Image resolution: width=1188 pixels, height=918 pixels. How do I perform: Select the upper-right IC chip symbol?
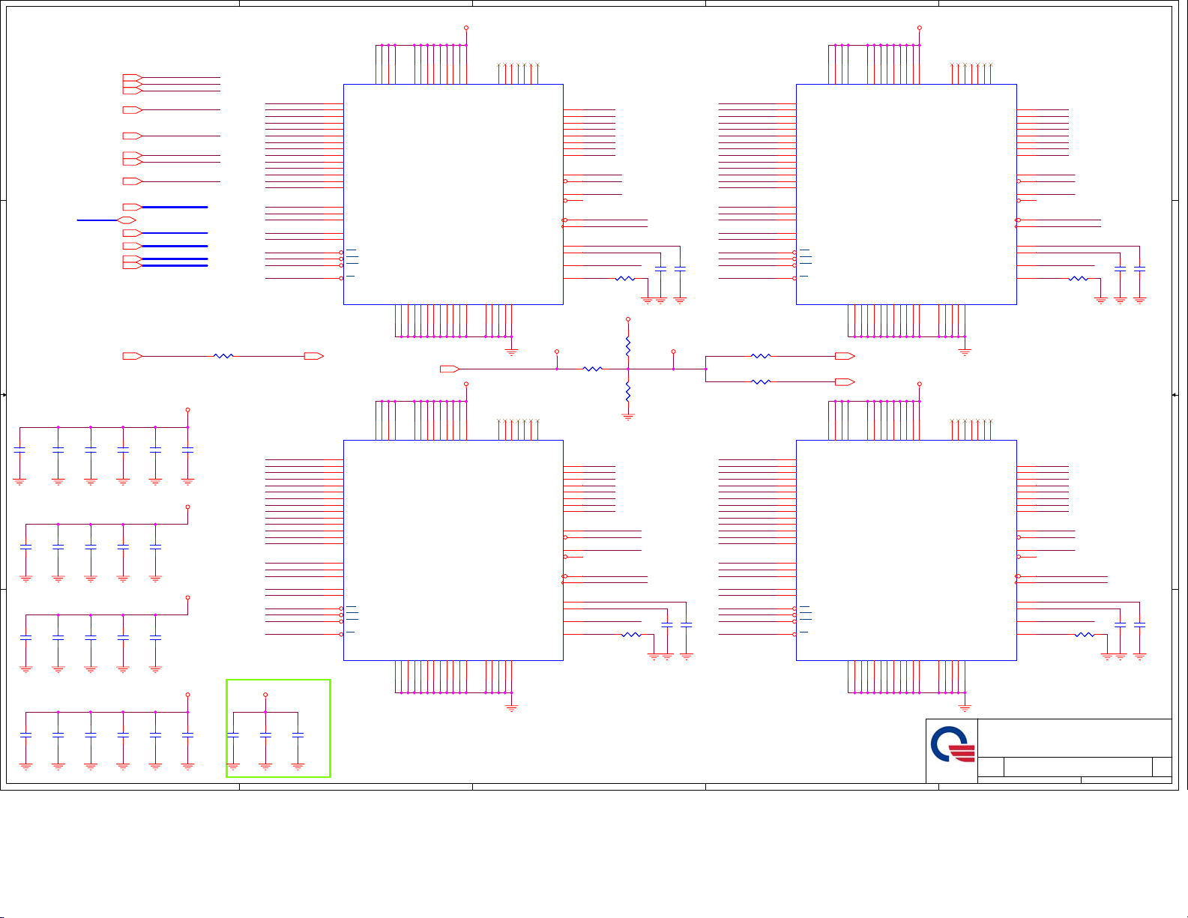tap(906, 194)
